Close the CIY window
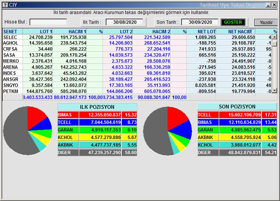Screen dimensions: 280x201 (x=274, y=5)
